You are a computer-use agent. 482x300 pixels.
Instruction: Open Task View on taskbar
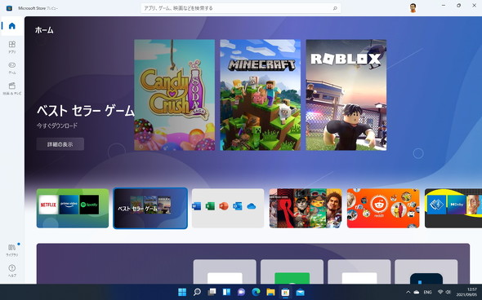(x=212, y=292)
